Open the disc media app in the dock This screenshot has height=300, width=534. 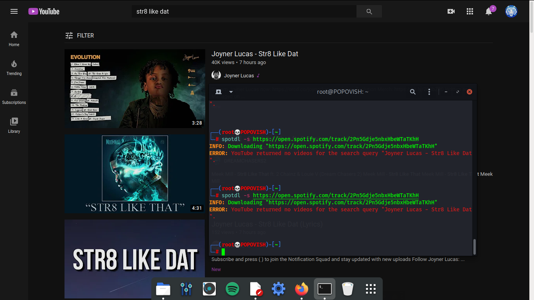tap(210, 289)
